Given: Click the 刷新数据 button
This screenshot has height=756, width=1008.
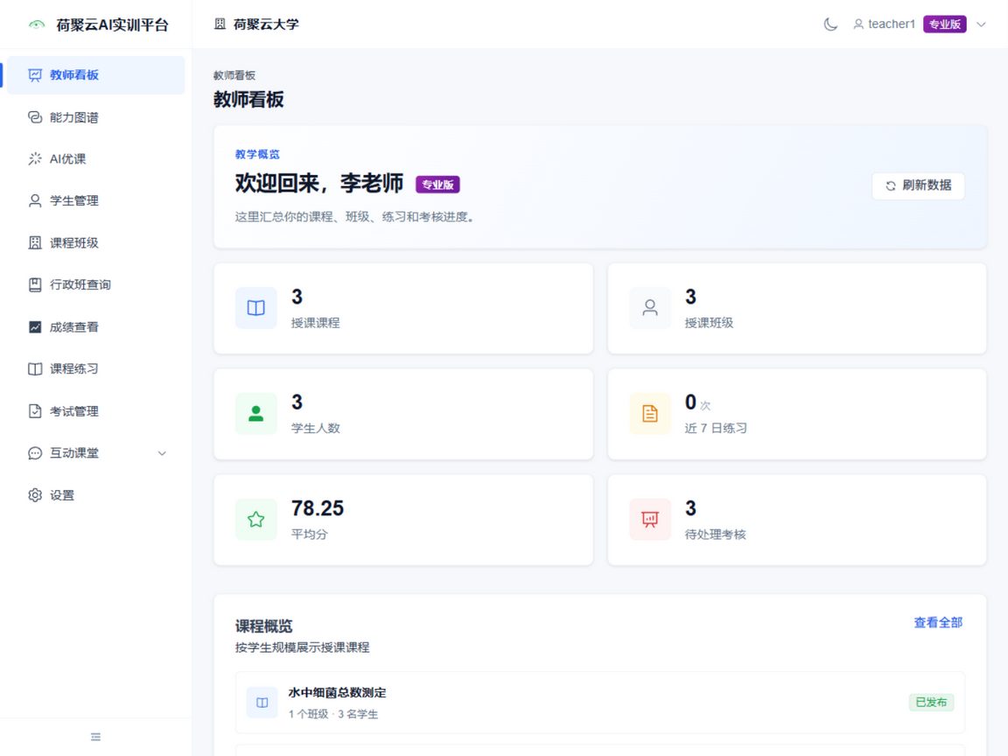Looking at the screenshot, I should point(918,185).
